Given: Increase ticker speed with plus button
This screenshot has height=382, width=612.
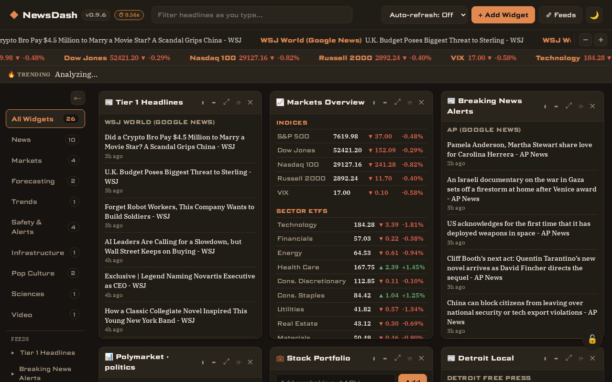Looking at the screenshot, I should click(601, 40).
